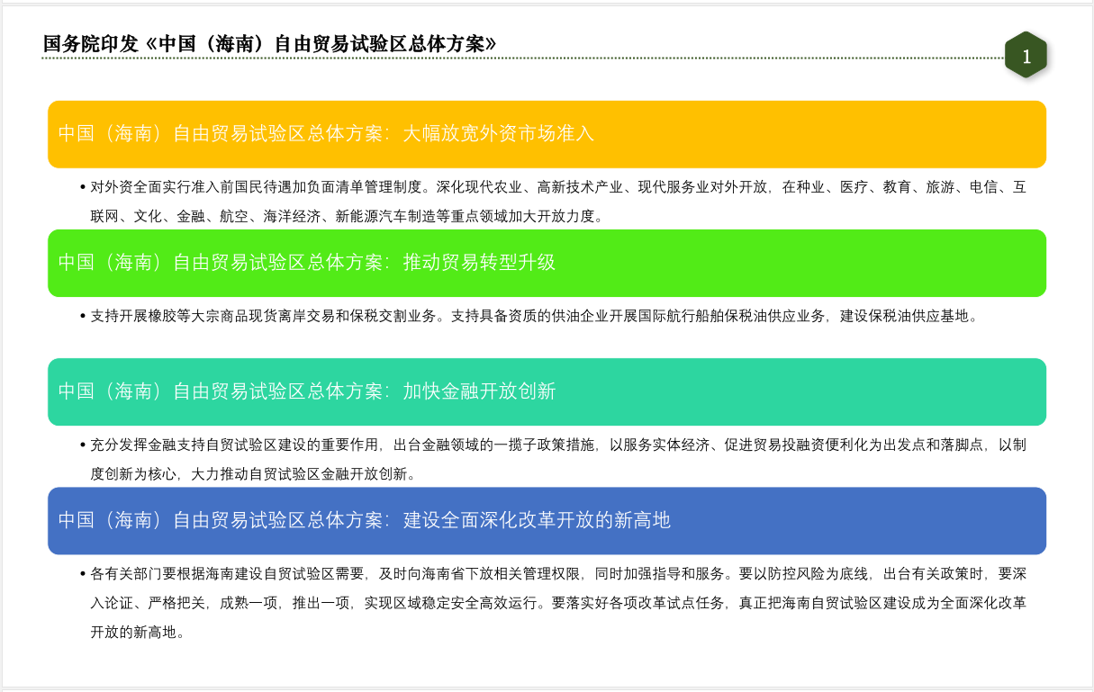This screenshot has width=1094, height=692.
Task: Select the orange banner 大幅放宽外资市场准入
Action: (x=547, y=134)
